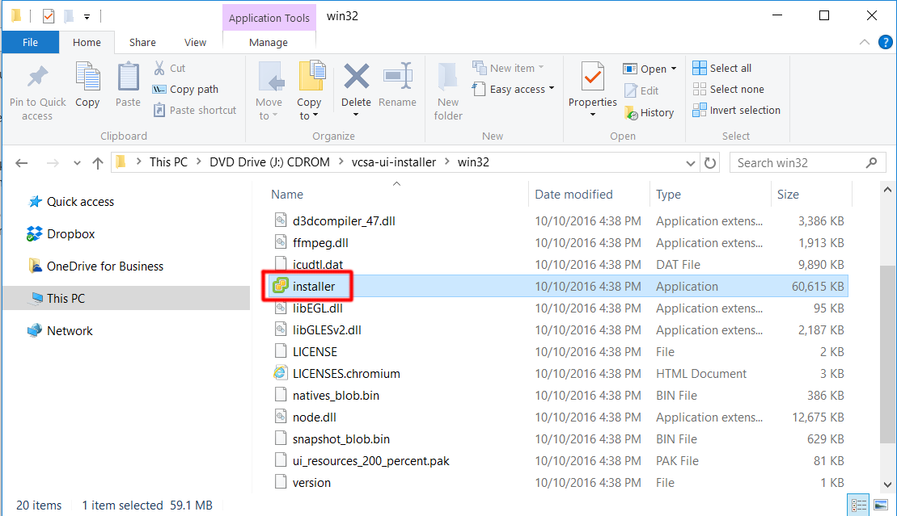
Task: Open the New item dropdown
Action: [x=508, y=68]
